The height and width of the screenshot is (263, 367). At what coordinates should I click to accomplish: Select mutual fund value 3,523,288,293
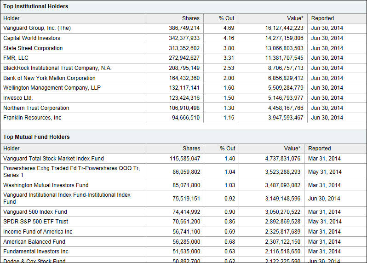[283, 172]
